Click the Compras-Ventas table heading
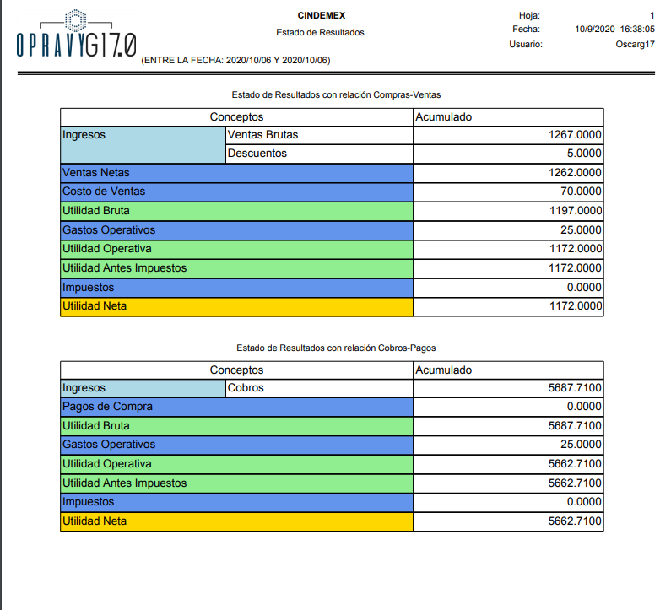This screenshot has width=671, height=610. (x=337, y=95)
